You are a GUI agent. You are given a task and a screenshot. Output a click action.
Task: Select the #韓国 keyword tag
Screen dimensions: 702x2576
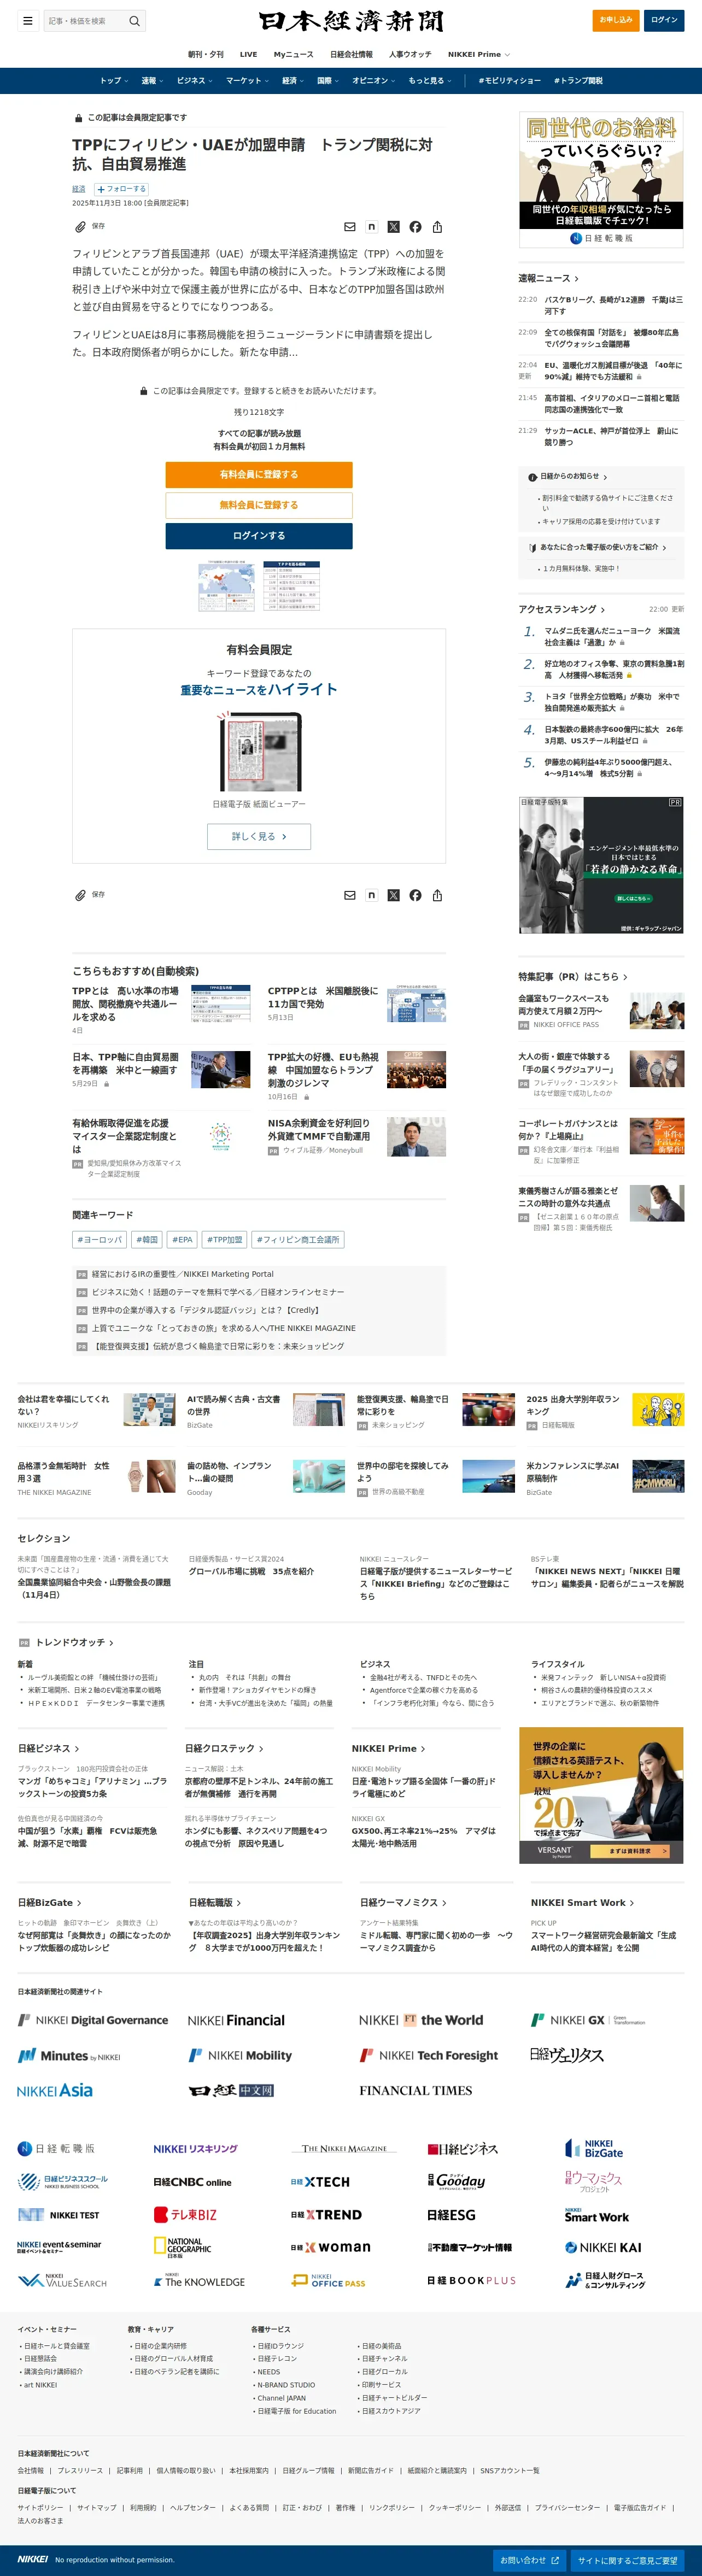click(x=147, y=1239)
